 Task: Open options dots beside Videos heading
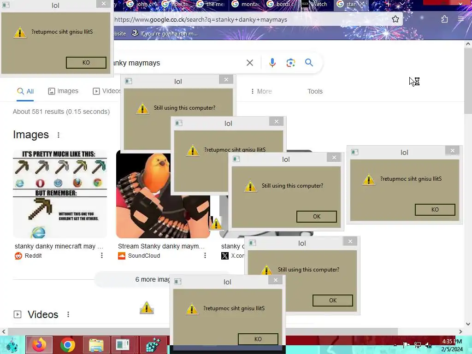68,314
